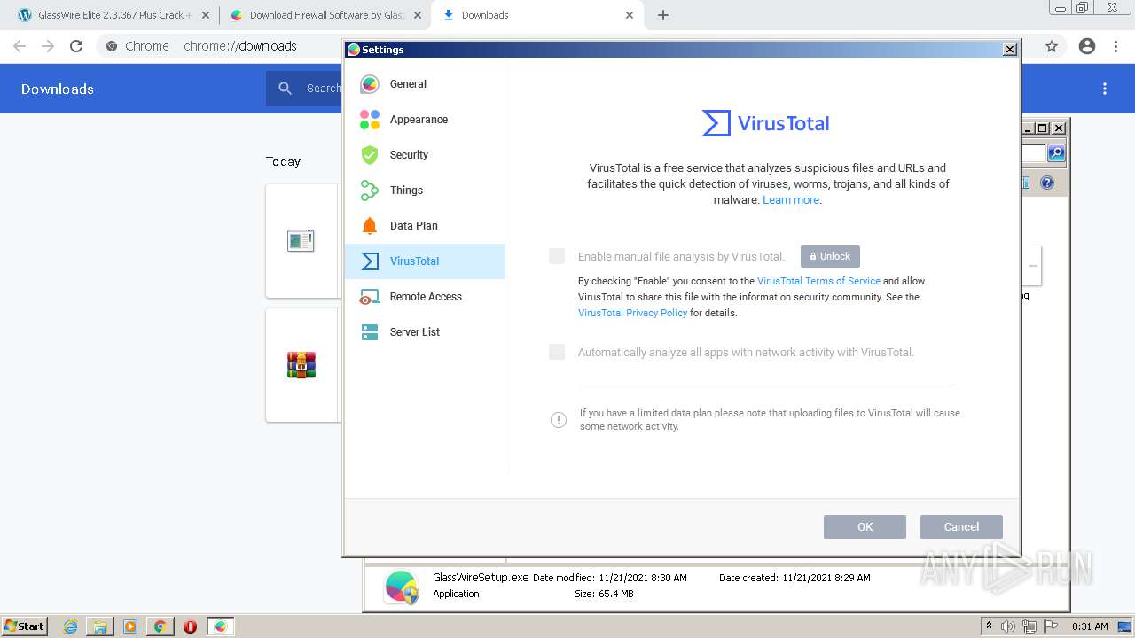Click GlassWire taskbar button

point(221,626)
